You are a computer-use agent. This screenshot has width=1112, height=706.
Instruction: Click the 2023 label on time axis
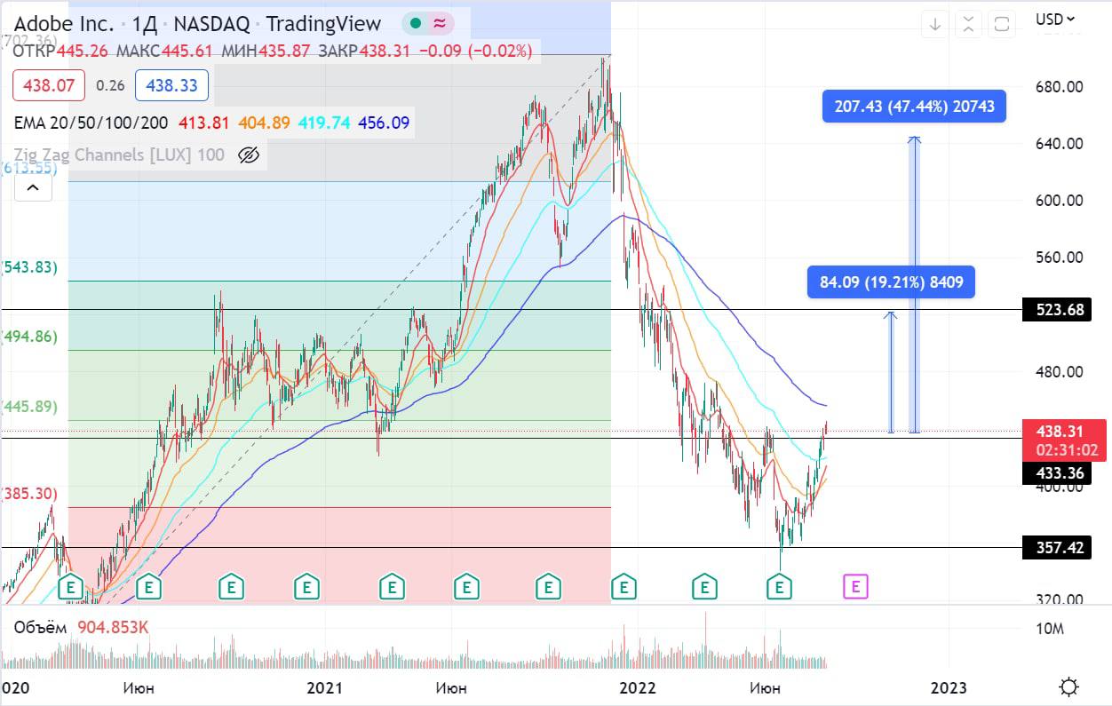[949, 687]
